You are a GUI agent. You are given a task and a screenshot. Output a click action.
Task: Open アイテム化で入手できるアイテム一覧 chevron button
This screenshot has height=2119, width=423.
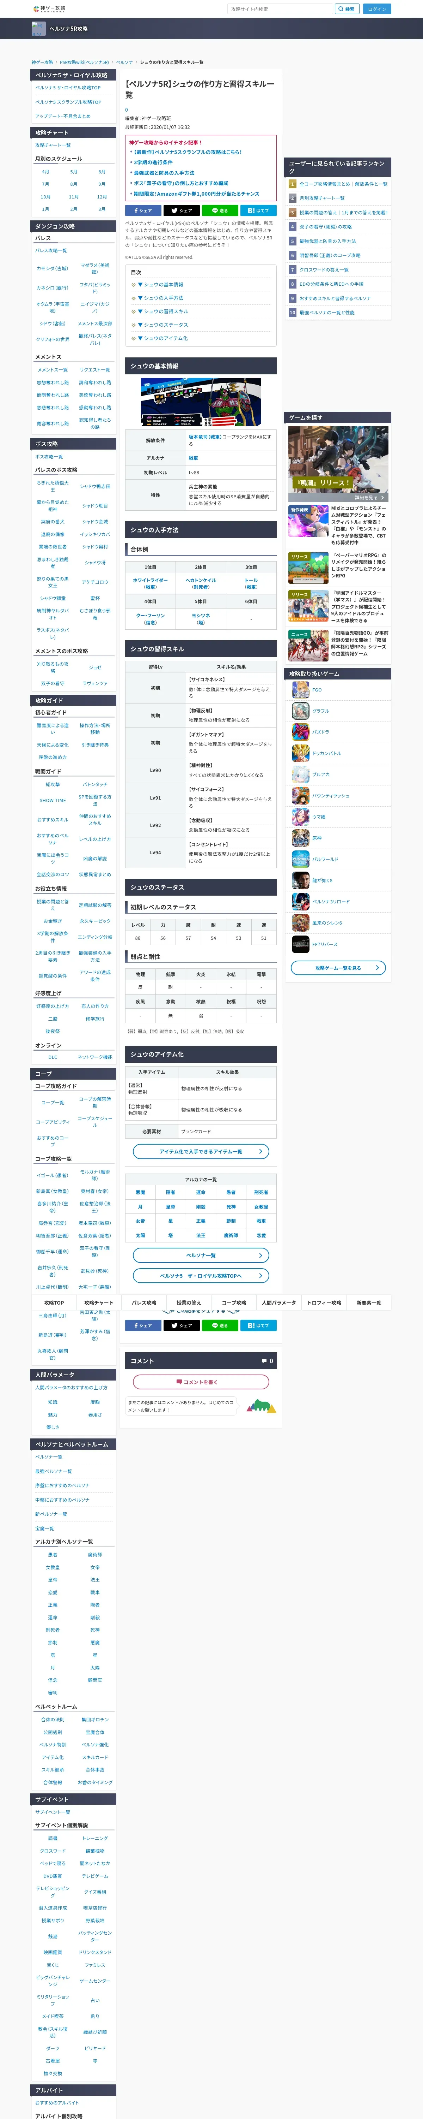[201, 1152]
